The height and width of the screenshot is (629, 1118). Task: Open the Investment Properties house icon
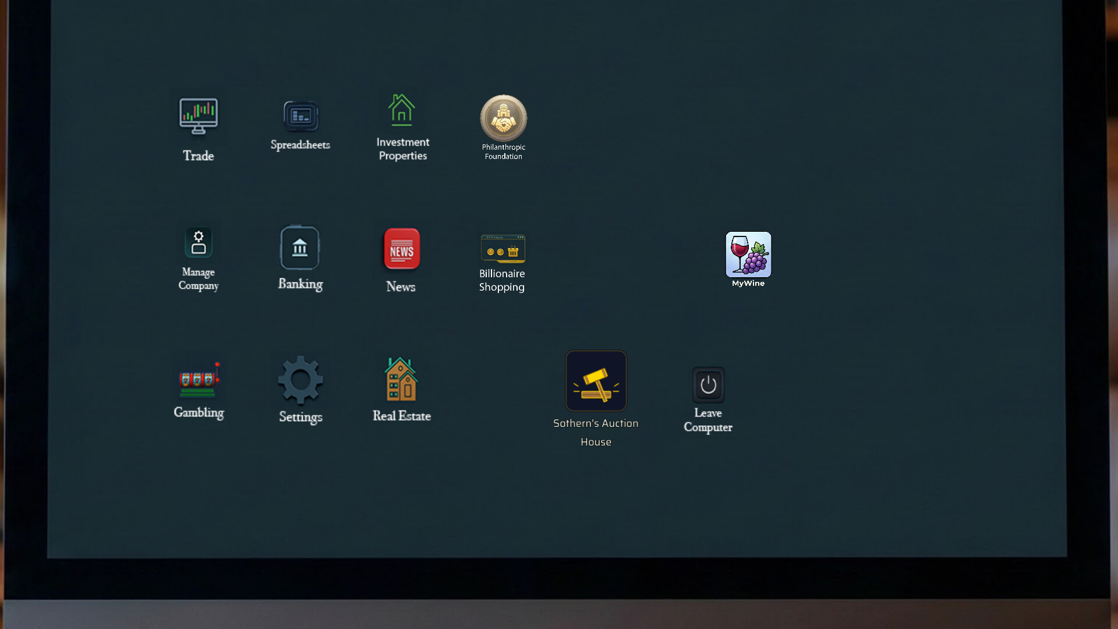pyautogui.click(x=402, y=110)
